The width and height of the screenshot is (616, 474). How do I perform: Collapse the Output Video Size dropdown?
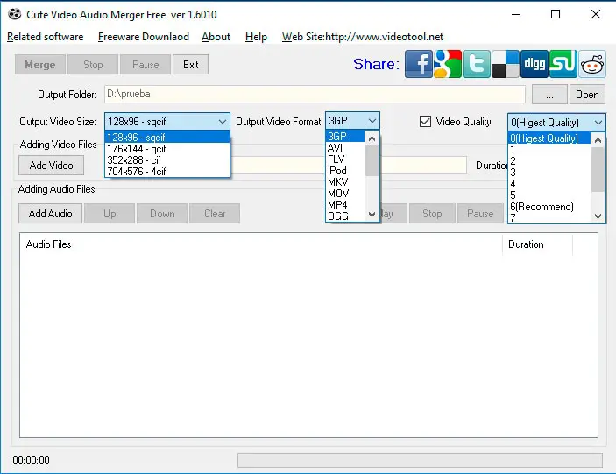tap(223, 122)
